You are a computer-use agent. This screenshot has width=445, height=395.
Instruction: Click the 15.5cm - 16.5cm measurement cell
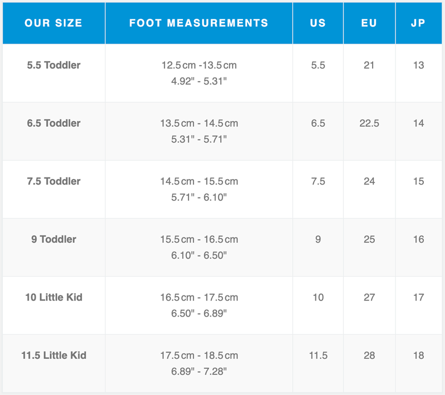199,239
